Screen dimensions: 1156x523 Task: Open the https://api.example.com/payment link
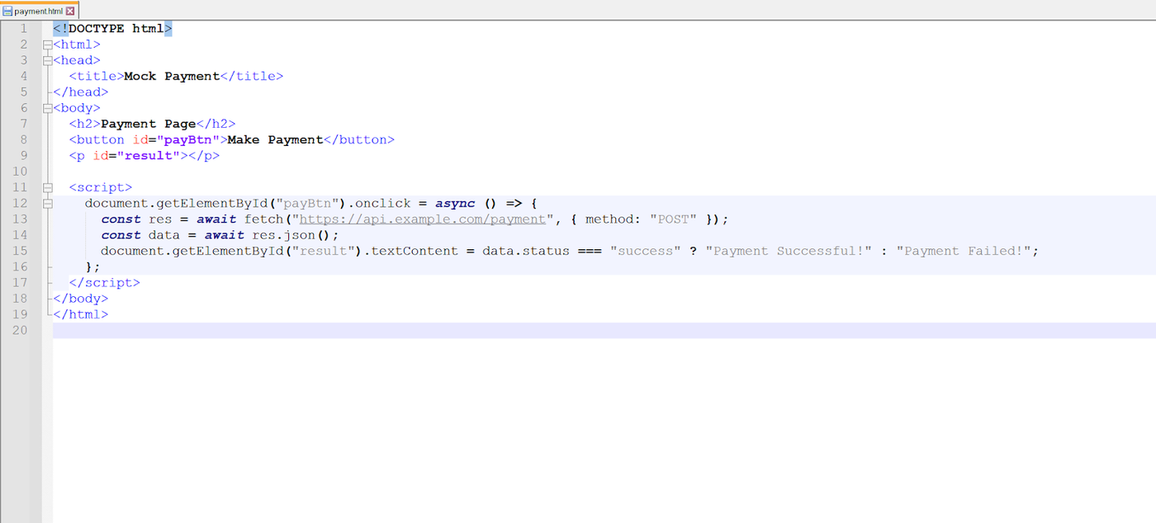pos(422,219)
